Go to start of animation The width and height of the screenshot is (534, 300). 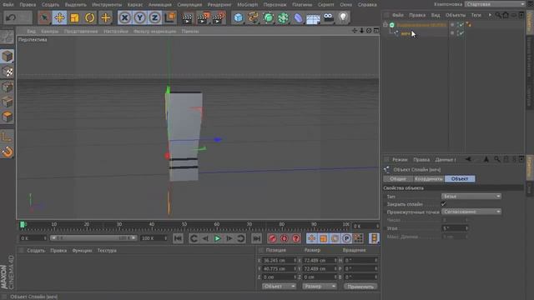[x=178, y=238]
